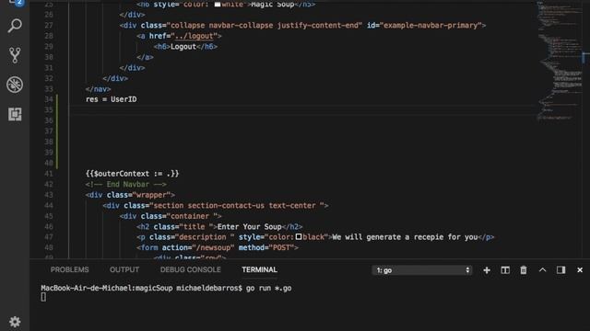Open the Search view in activity bar
This screenshot has height=331, width=590.
[15, 26]
